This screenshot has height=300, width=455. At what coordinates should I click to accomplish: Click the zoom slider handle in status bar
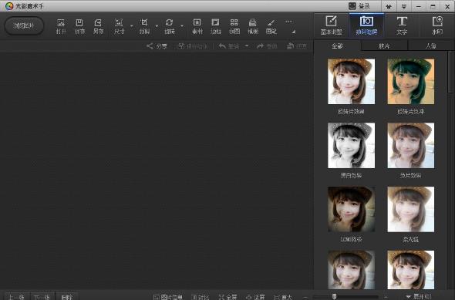click(x=334, y=296)
